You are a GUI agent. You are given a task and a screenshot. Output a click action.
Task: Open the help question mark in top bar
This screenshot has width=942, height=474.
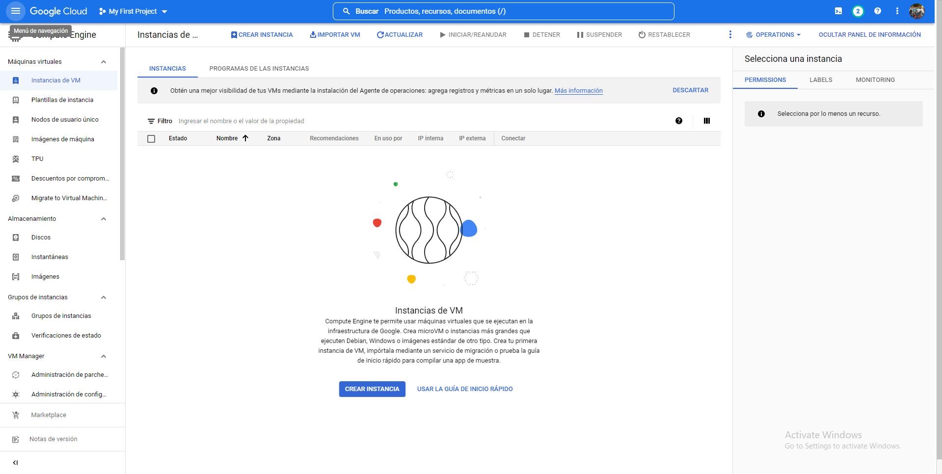[878, 11]
